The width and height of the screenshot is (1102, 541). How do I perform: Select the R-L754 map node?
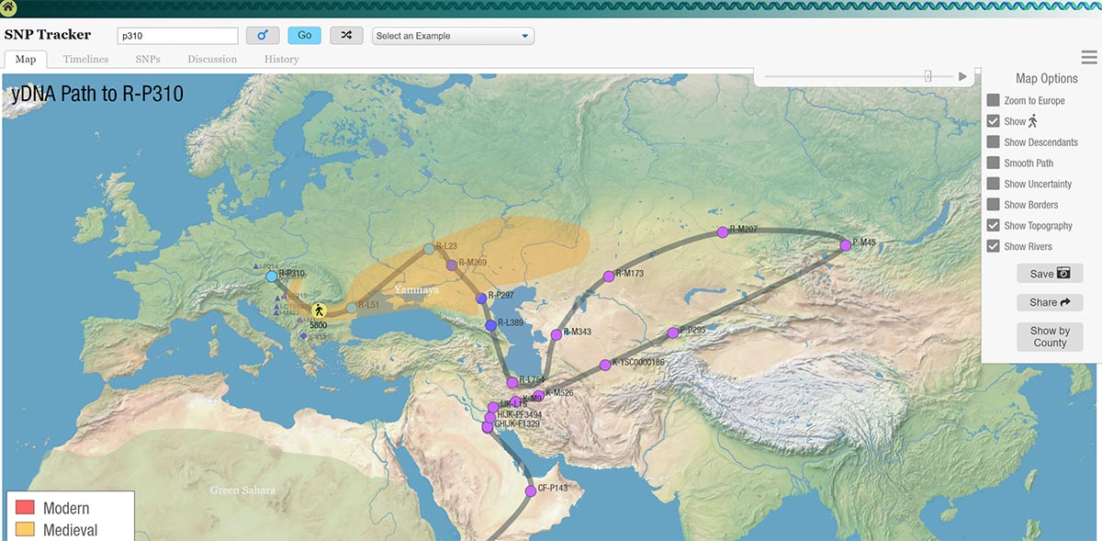point(512,382)
